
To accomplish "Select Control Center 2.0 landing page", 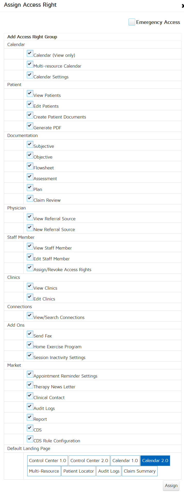I will 89,461.
